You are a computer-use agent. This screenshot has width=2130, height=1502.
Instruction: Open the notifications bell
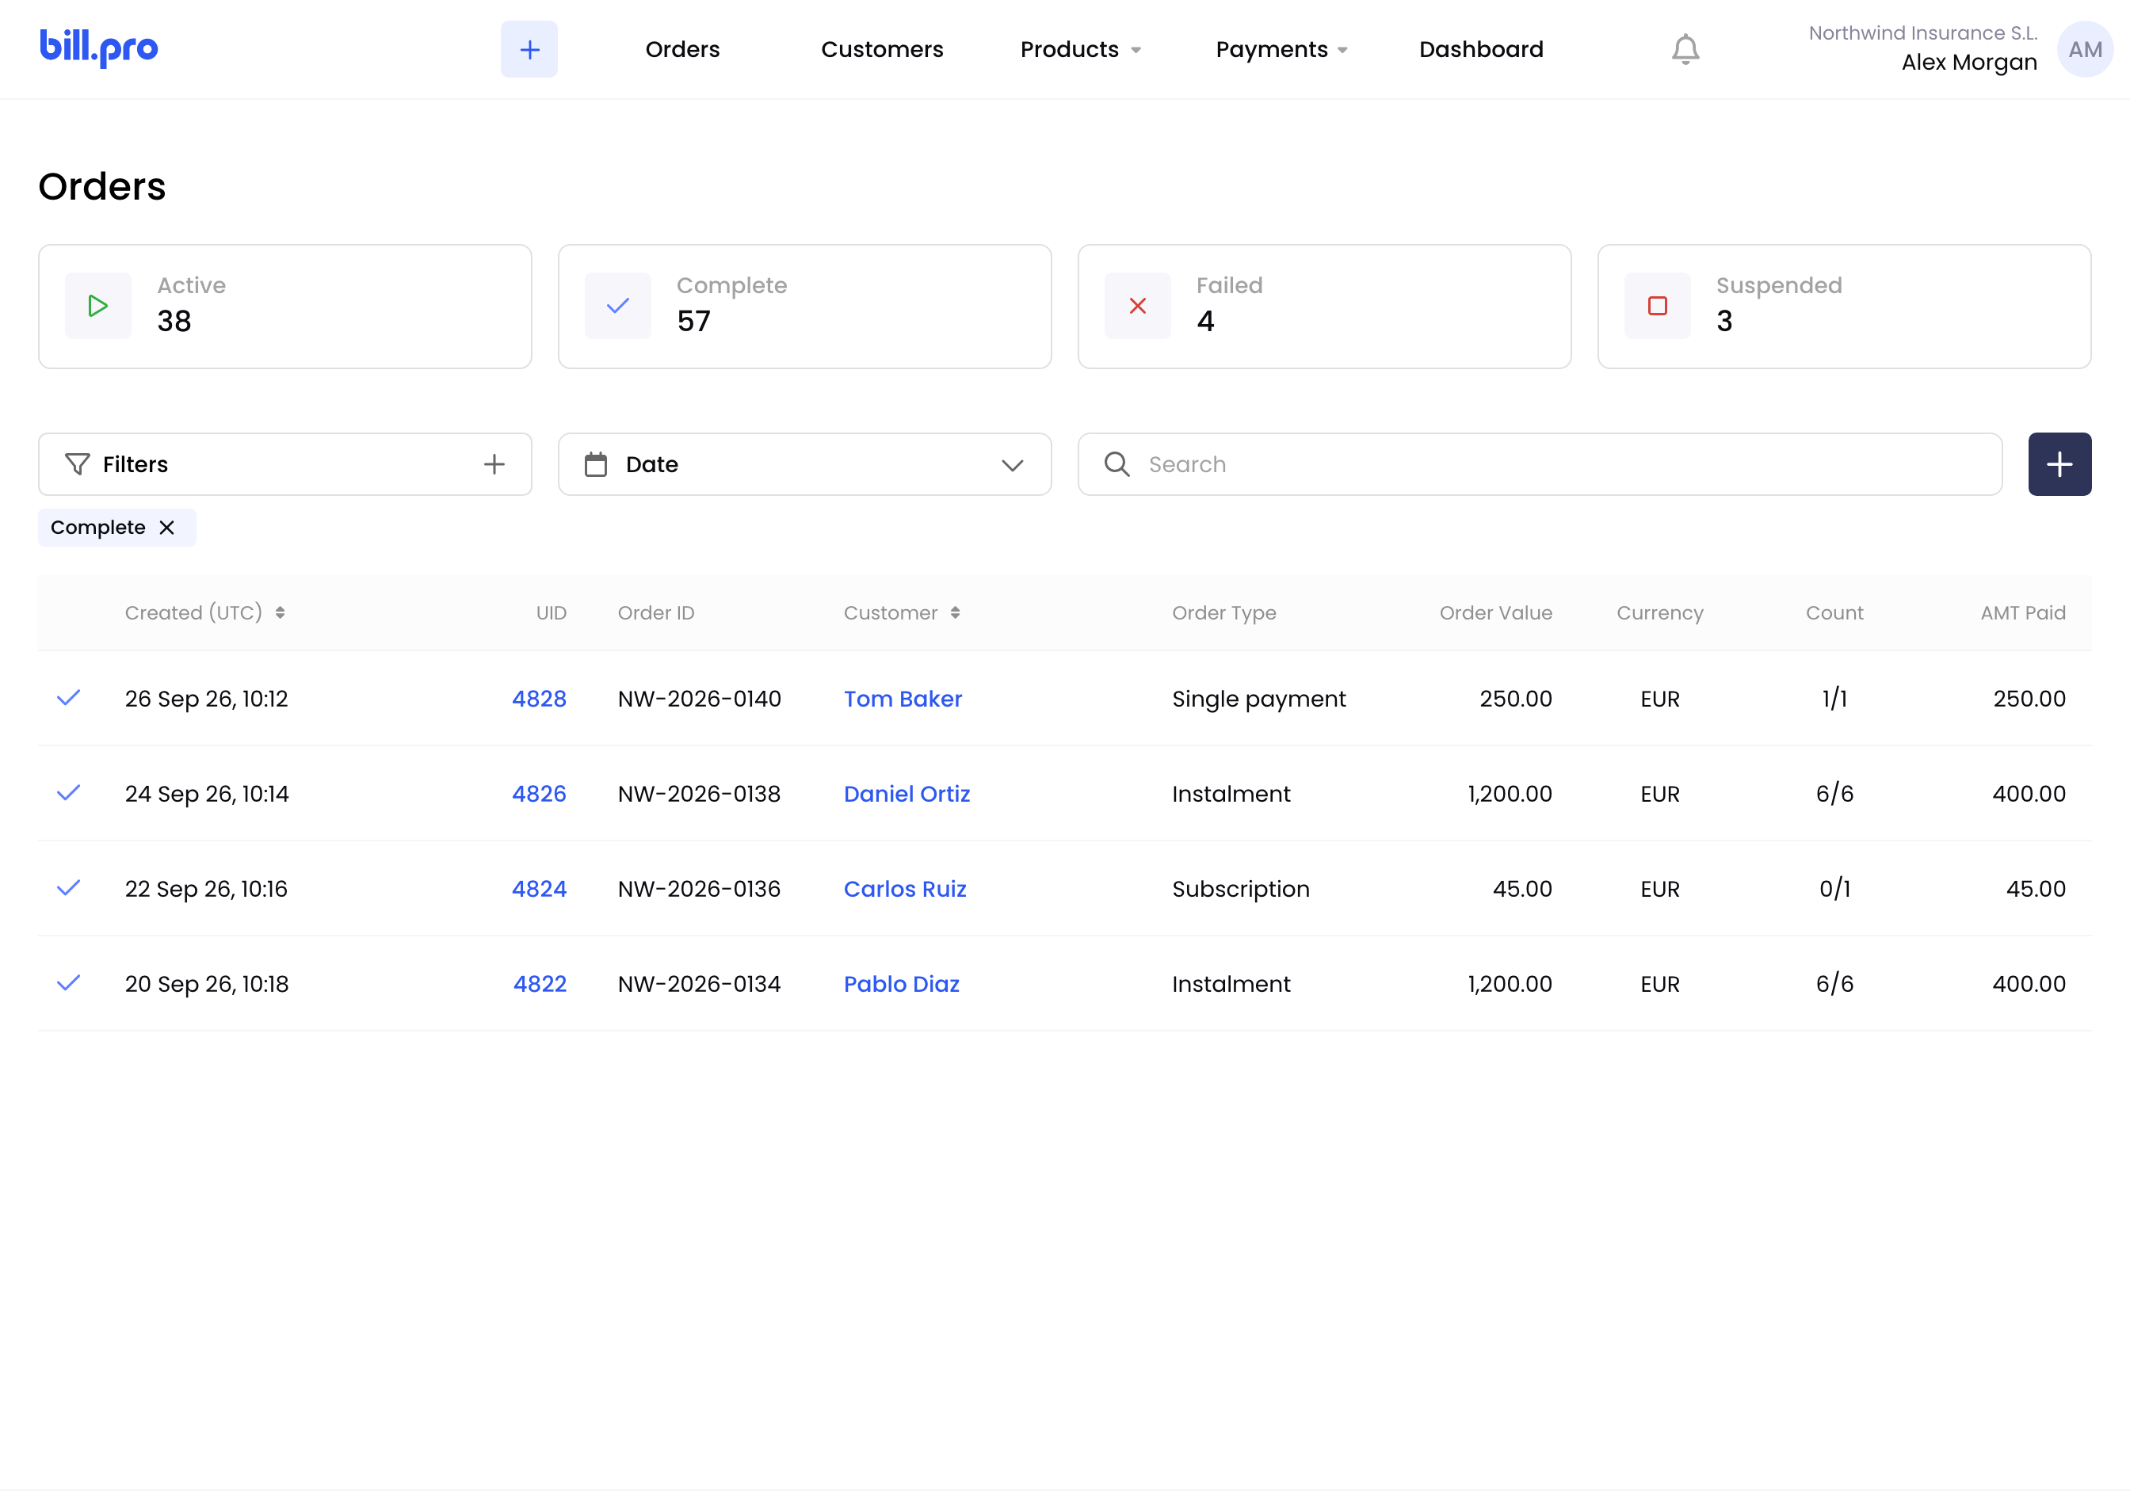1685,49
